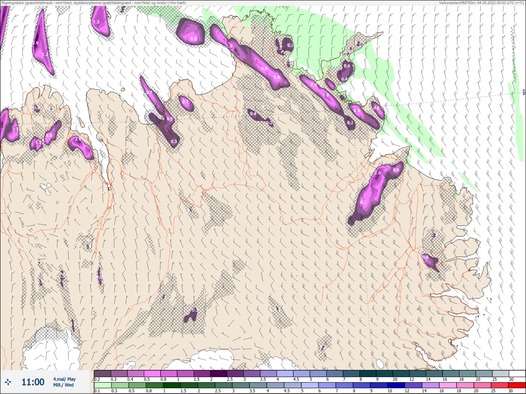Click the 'Mið./ Wed' weekday label
This screenshot has width=526, height=394.
point(63,385)
